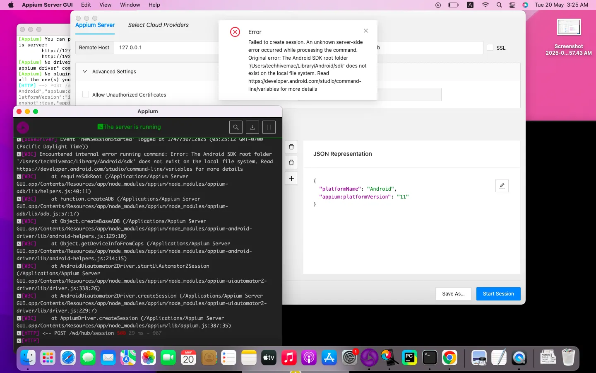Delete the appium:platformVersion capability row

point(291,162)
